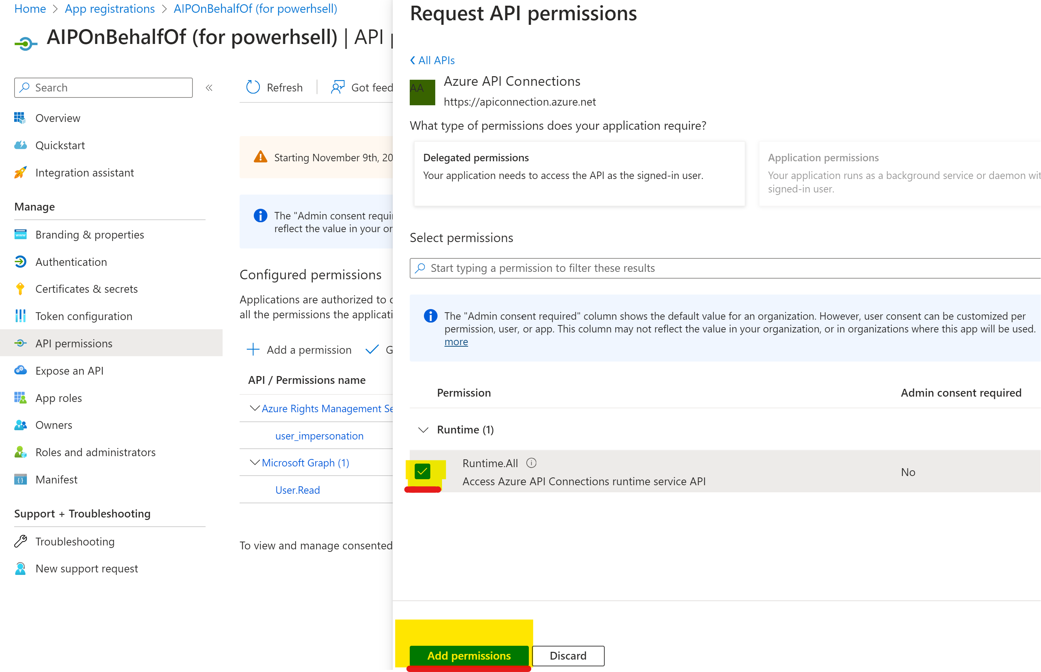
Task: Click the Permission column header
Action: coord(464,393)
